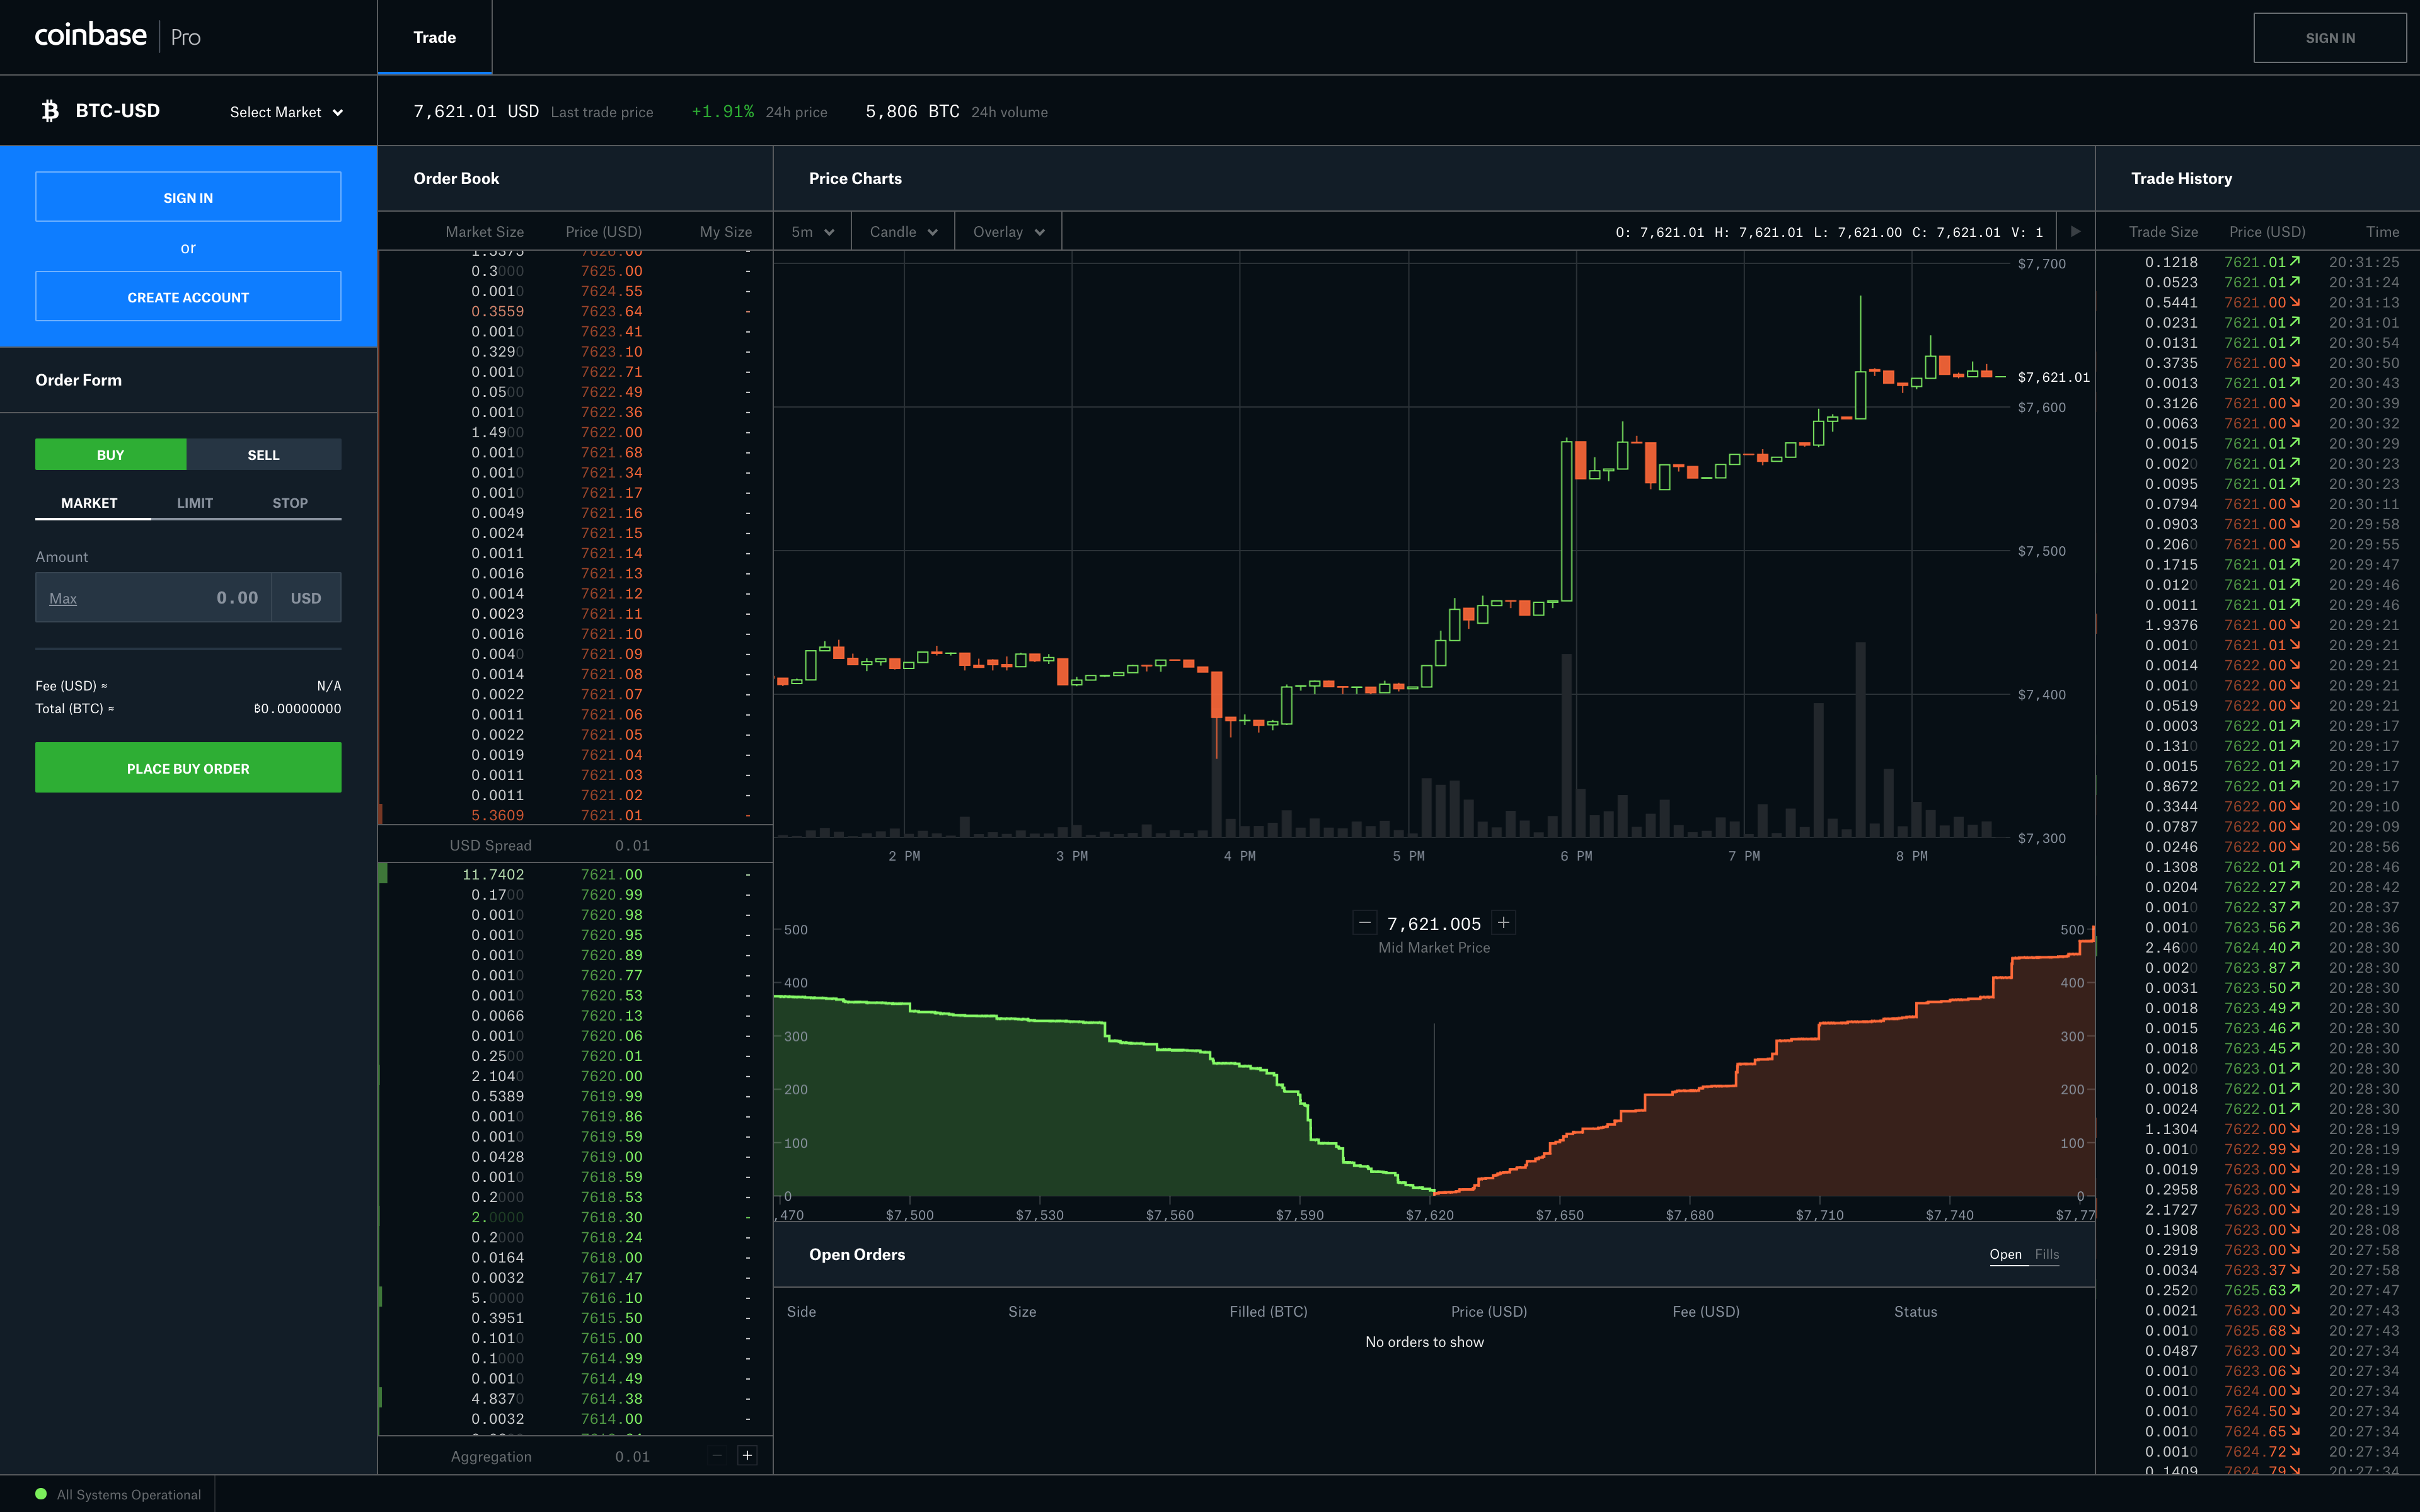This screenshot has width=2420, height=1512.
Task: Click the CREATE ACCOUNT button
Action: (188, 296)
